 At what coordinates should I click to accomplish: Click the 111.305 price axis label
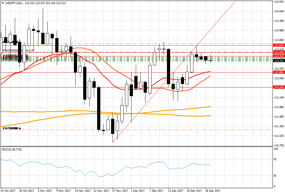[x=279, y=126]
